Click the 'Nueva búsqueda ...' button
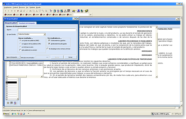The height and width of the screenshot is (119, 186). (x=12, y=57)
